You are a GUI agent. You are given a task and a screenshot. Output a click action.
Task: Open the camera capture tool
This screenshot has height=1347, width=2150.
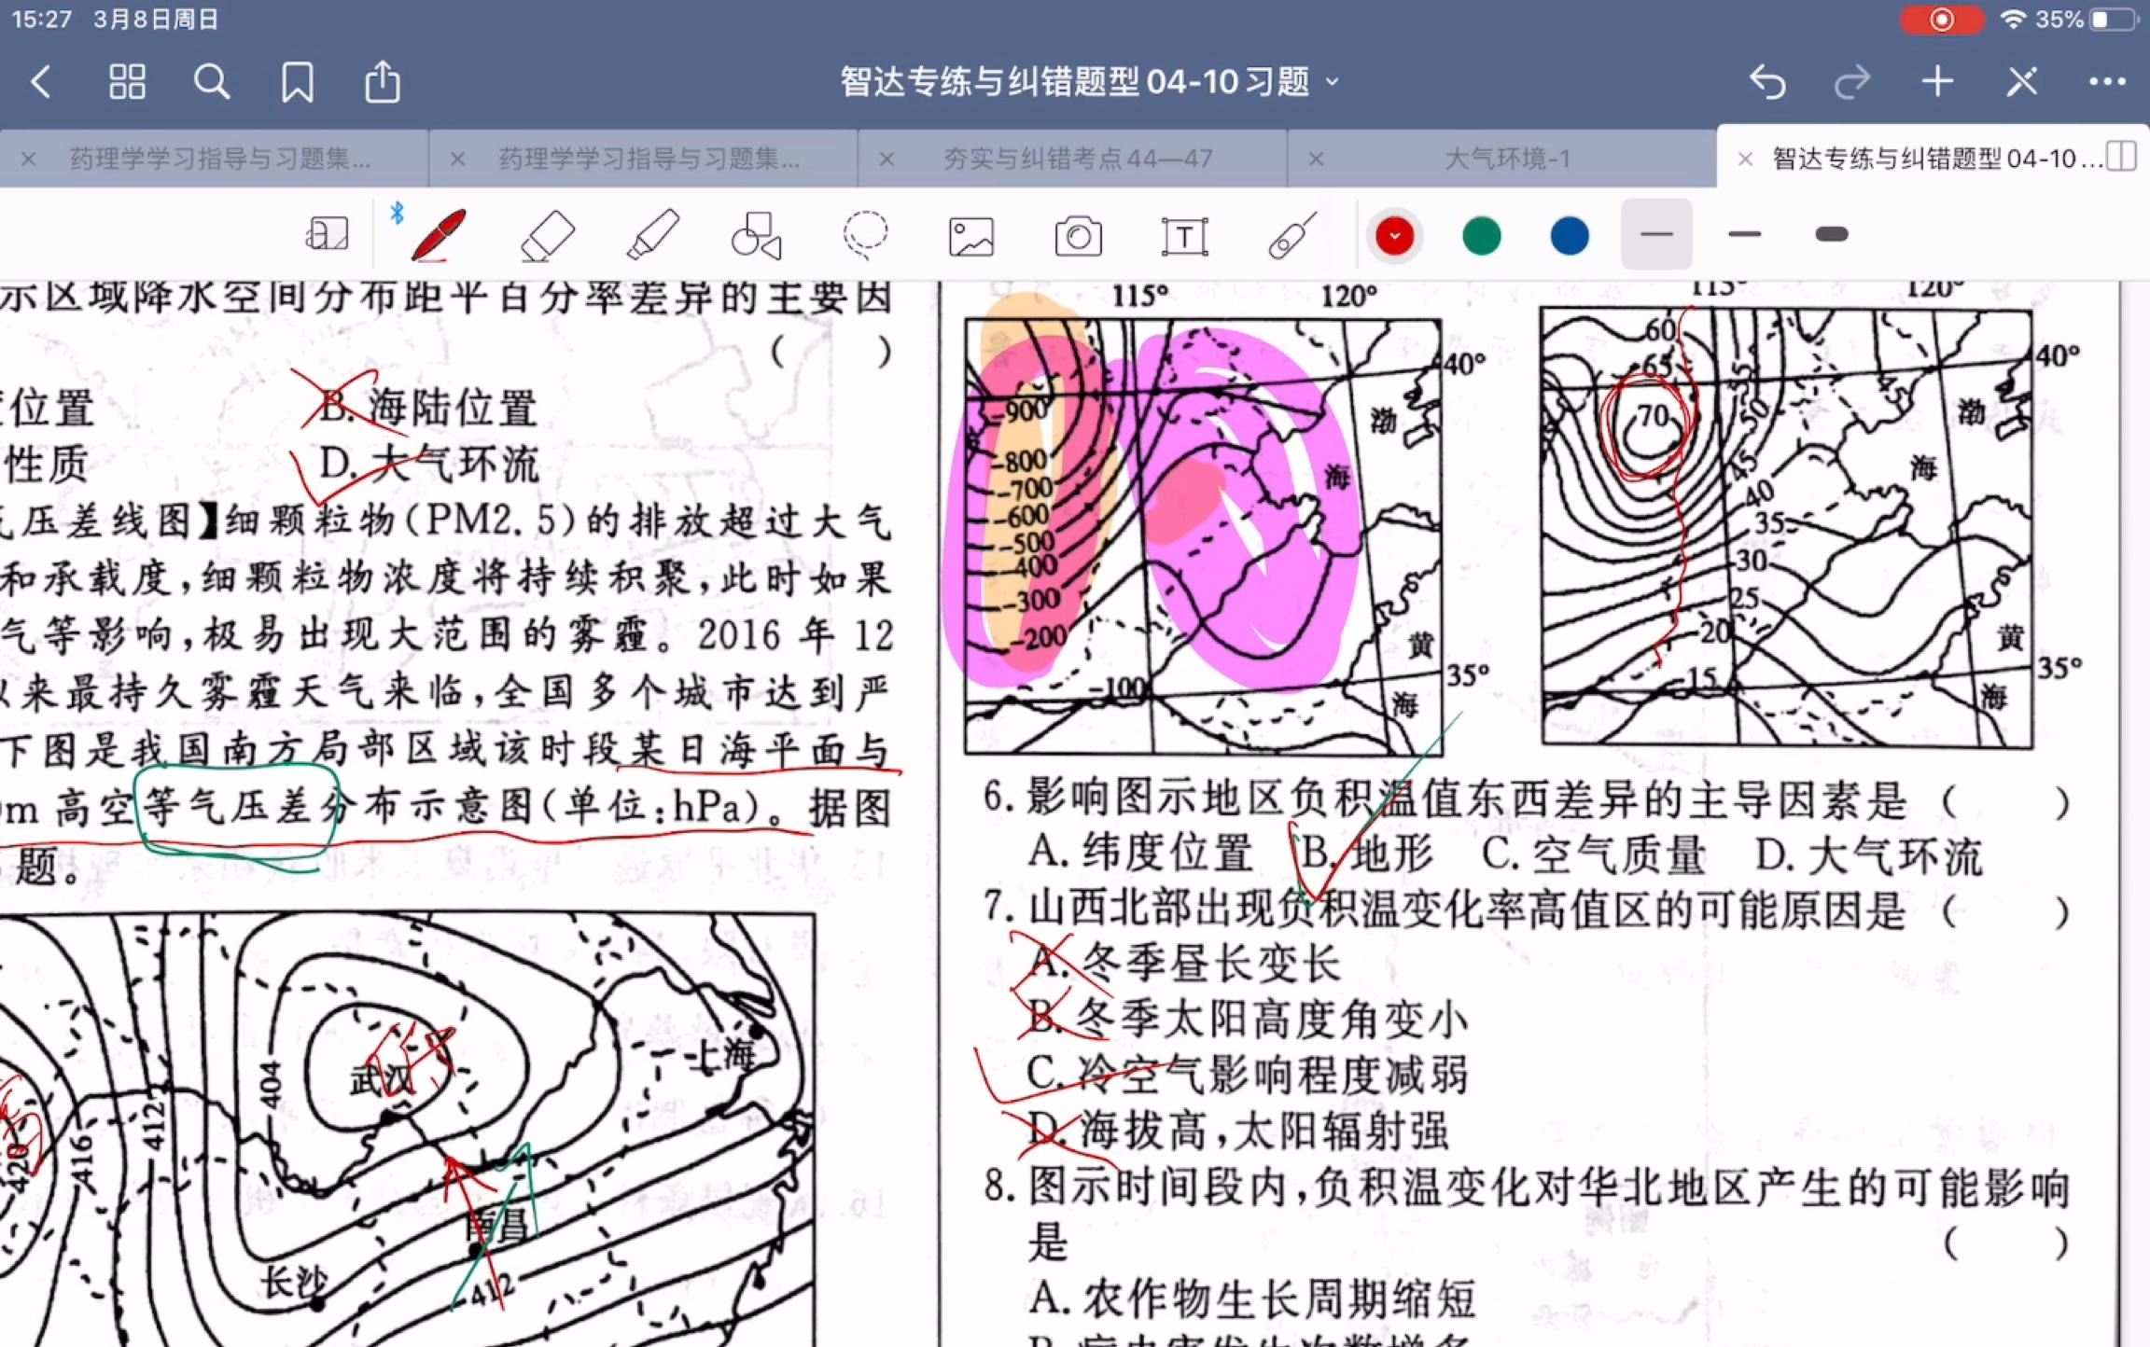tap(1078, 236)
